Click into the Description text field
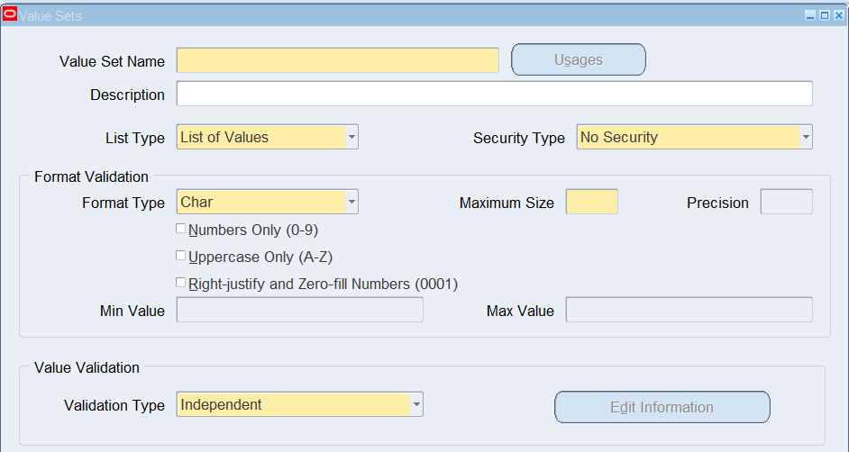849x452 pixels. click(494, 94)
